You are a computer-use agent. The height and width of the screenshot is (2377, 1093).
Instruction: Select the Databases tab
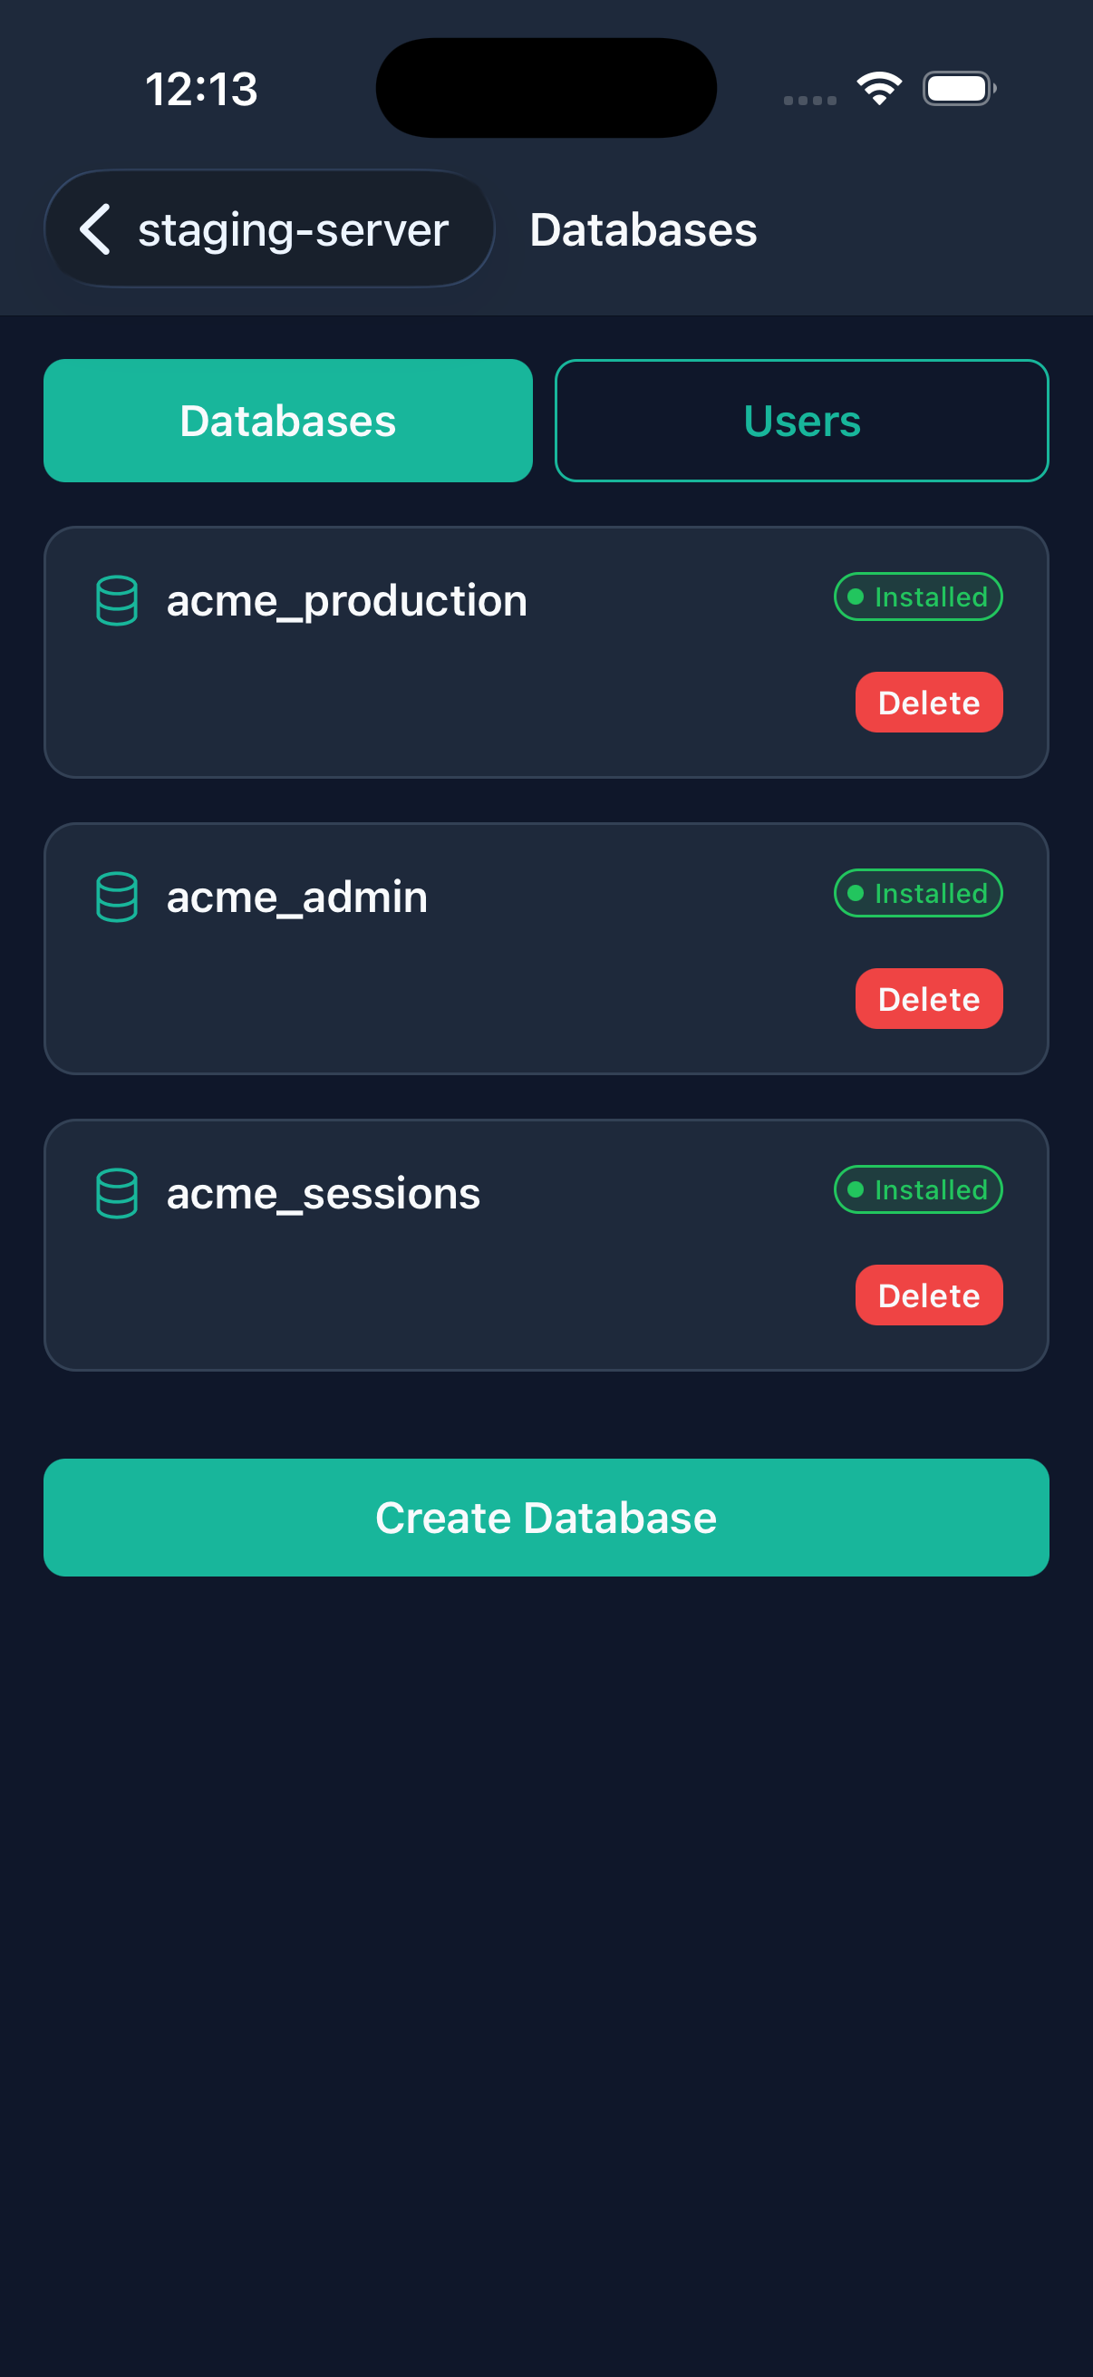[287, 420]
